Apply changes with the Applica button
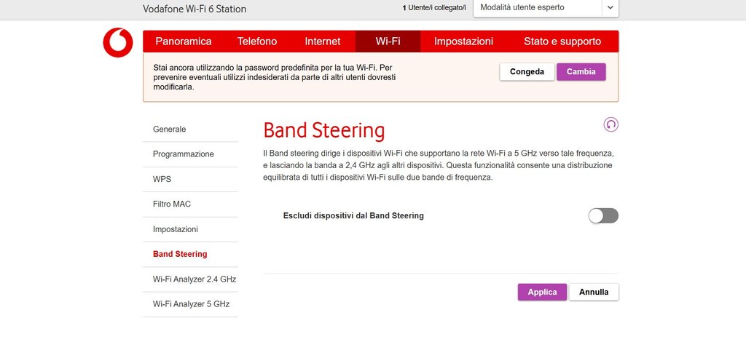Viewport: 746px width, 358px height. pyautogui.click(x=542, y=292)
